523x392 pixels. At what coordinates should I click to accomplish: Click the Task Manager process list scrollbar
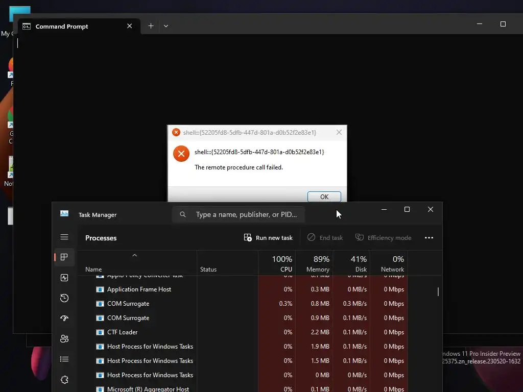tap(438, 291)
